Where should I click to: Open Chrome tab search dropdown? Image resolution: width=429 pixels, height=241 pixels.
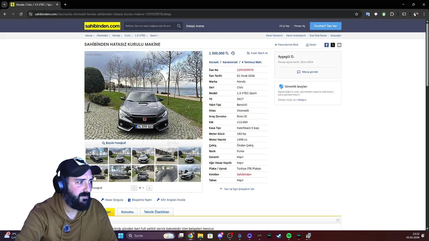pos(4,5)
